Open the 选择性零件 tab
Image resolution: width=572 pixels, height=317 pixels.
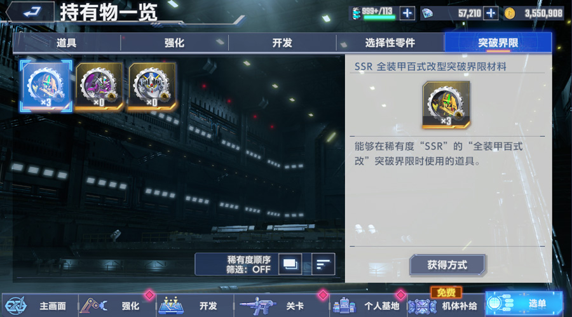point(390,43)
